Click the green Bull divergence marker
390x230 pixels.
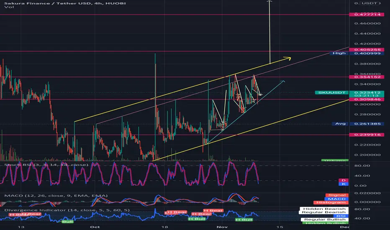[x=67, y=222]
